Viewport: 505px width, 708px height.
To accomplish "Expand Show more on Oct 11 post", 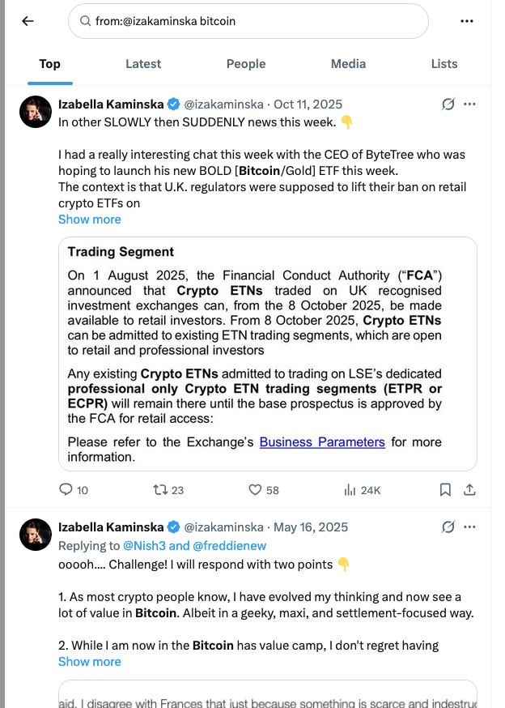I will [90, 220].
